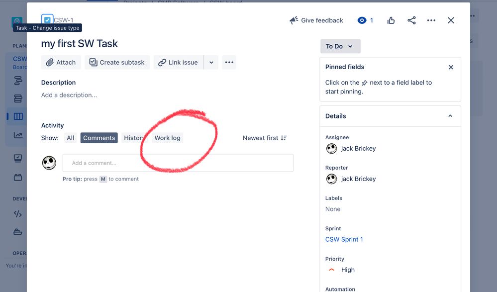Click Create subtask button
This screenshot has height=292, width=497.
(117, 63)
